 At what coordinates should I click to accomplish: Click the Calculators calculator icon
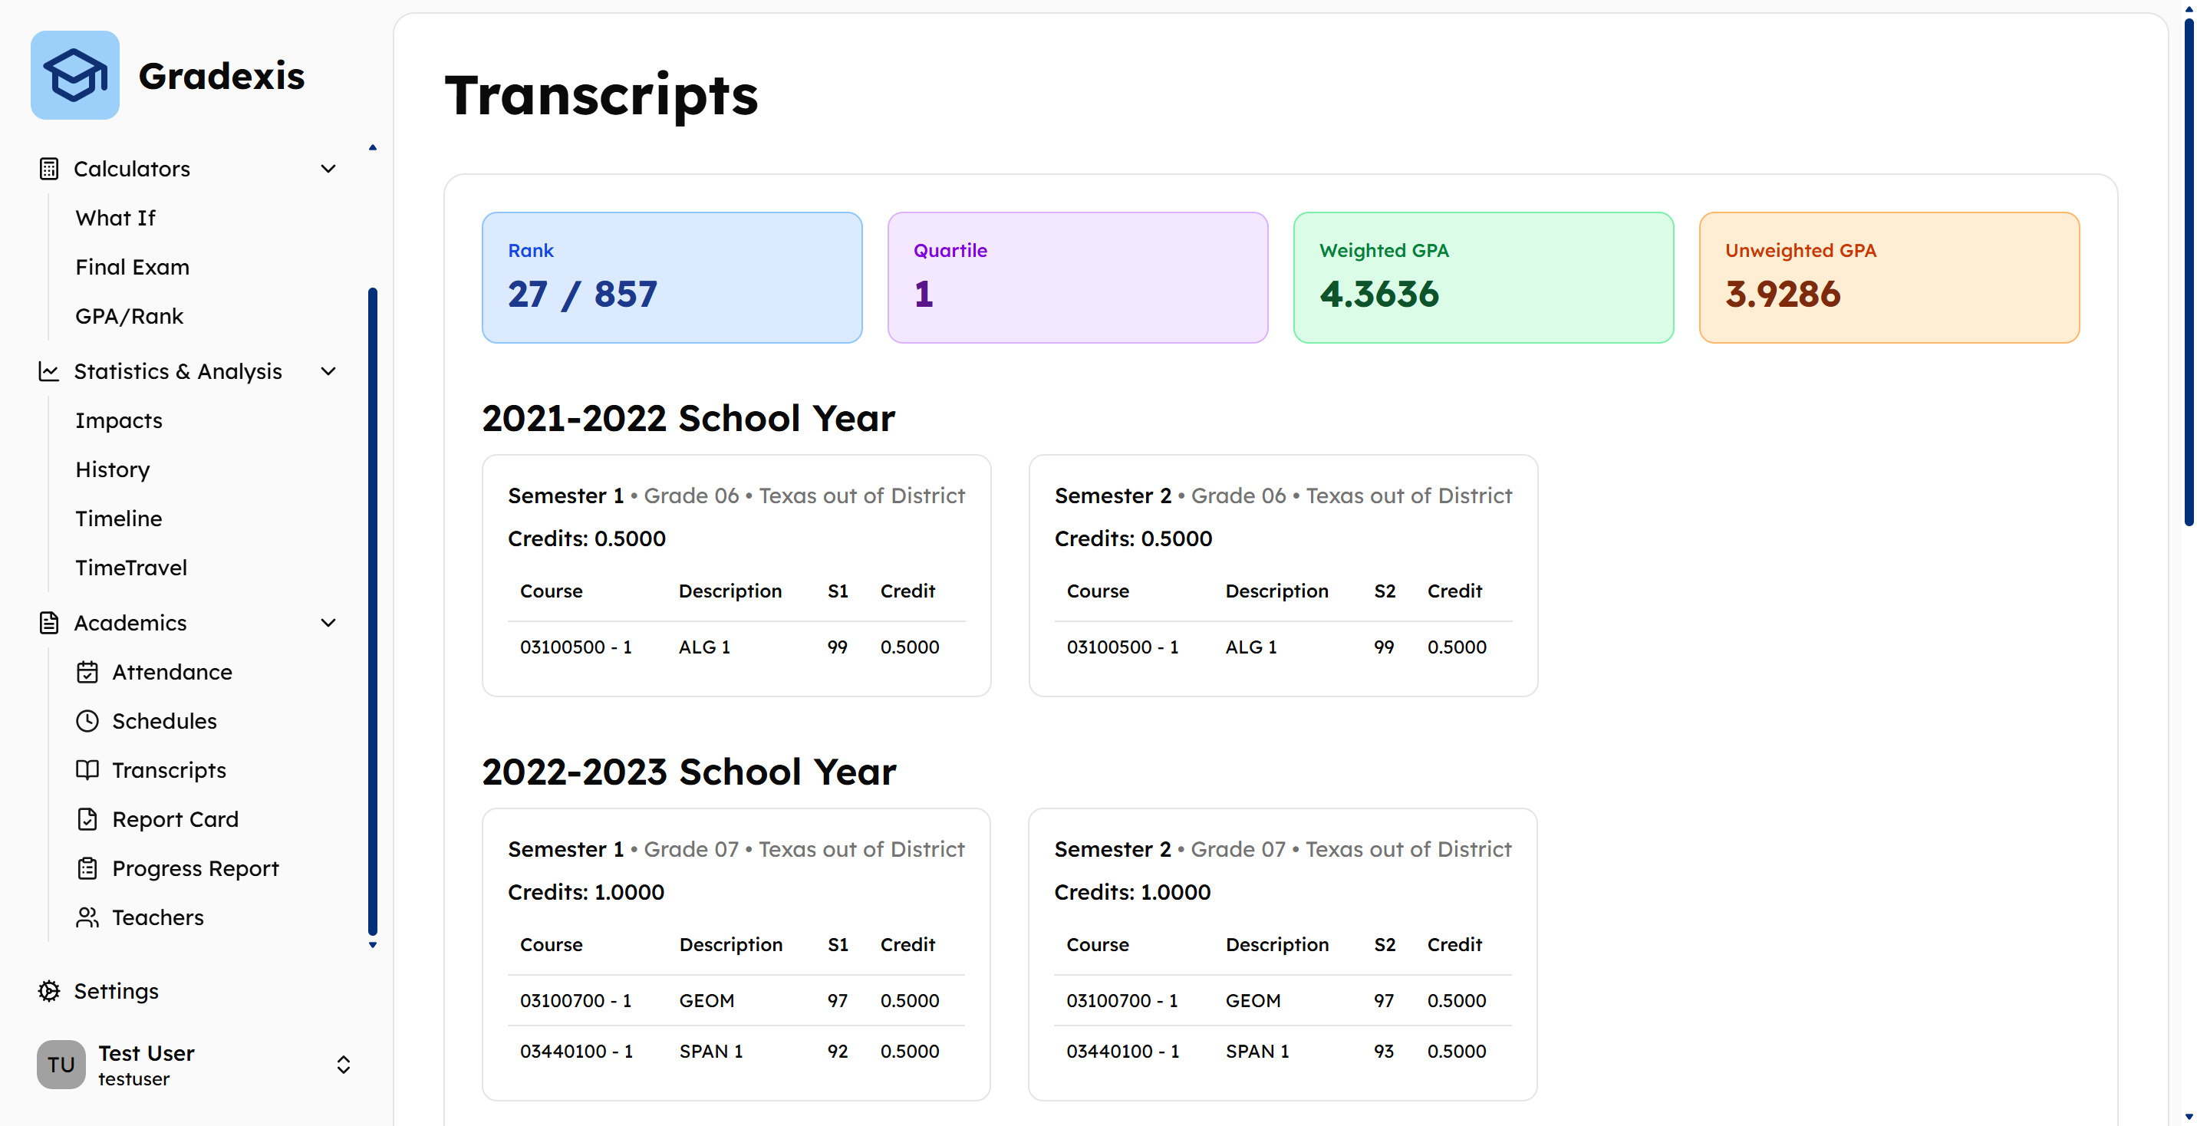click(48, 169)
